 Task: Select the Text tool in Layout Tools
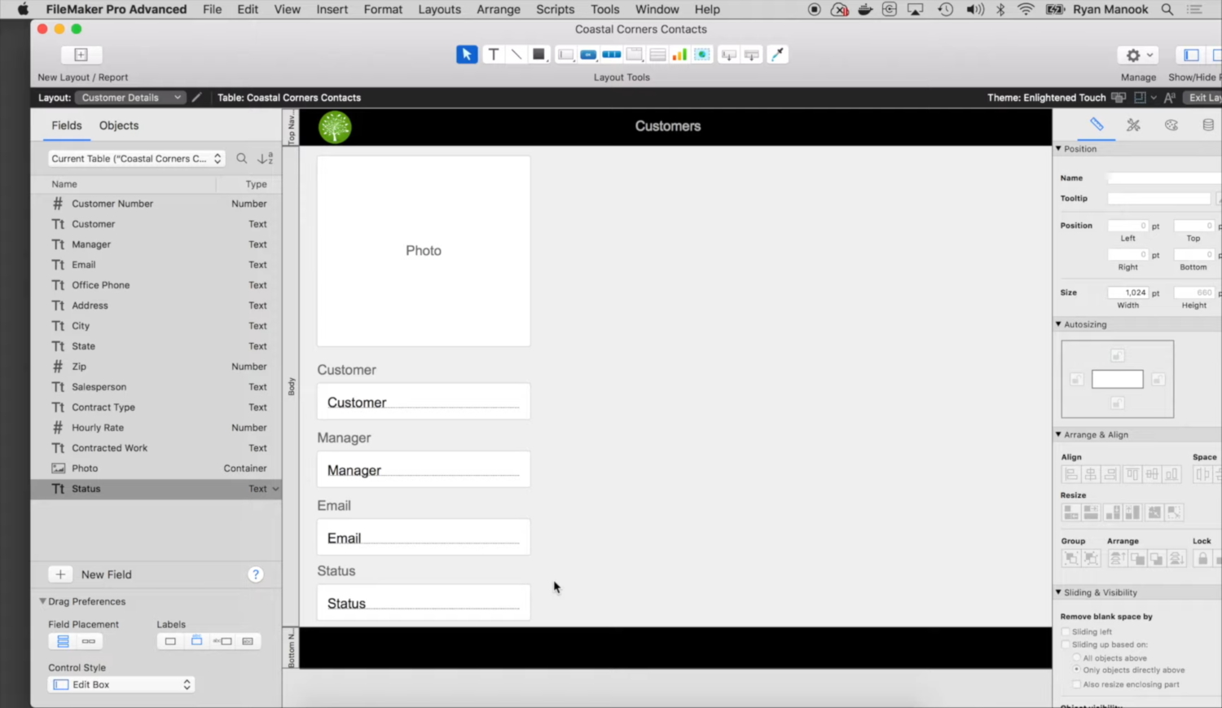494,54
